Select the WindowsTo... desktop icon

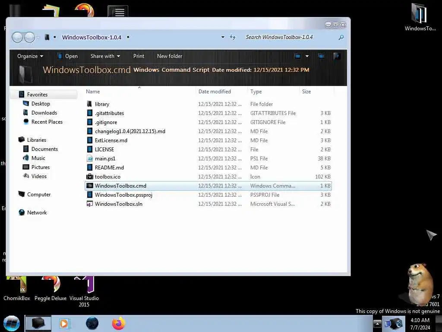click(420, 17)
